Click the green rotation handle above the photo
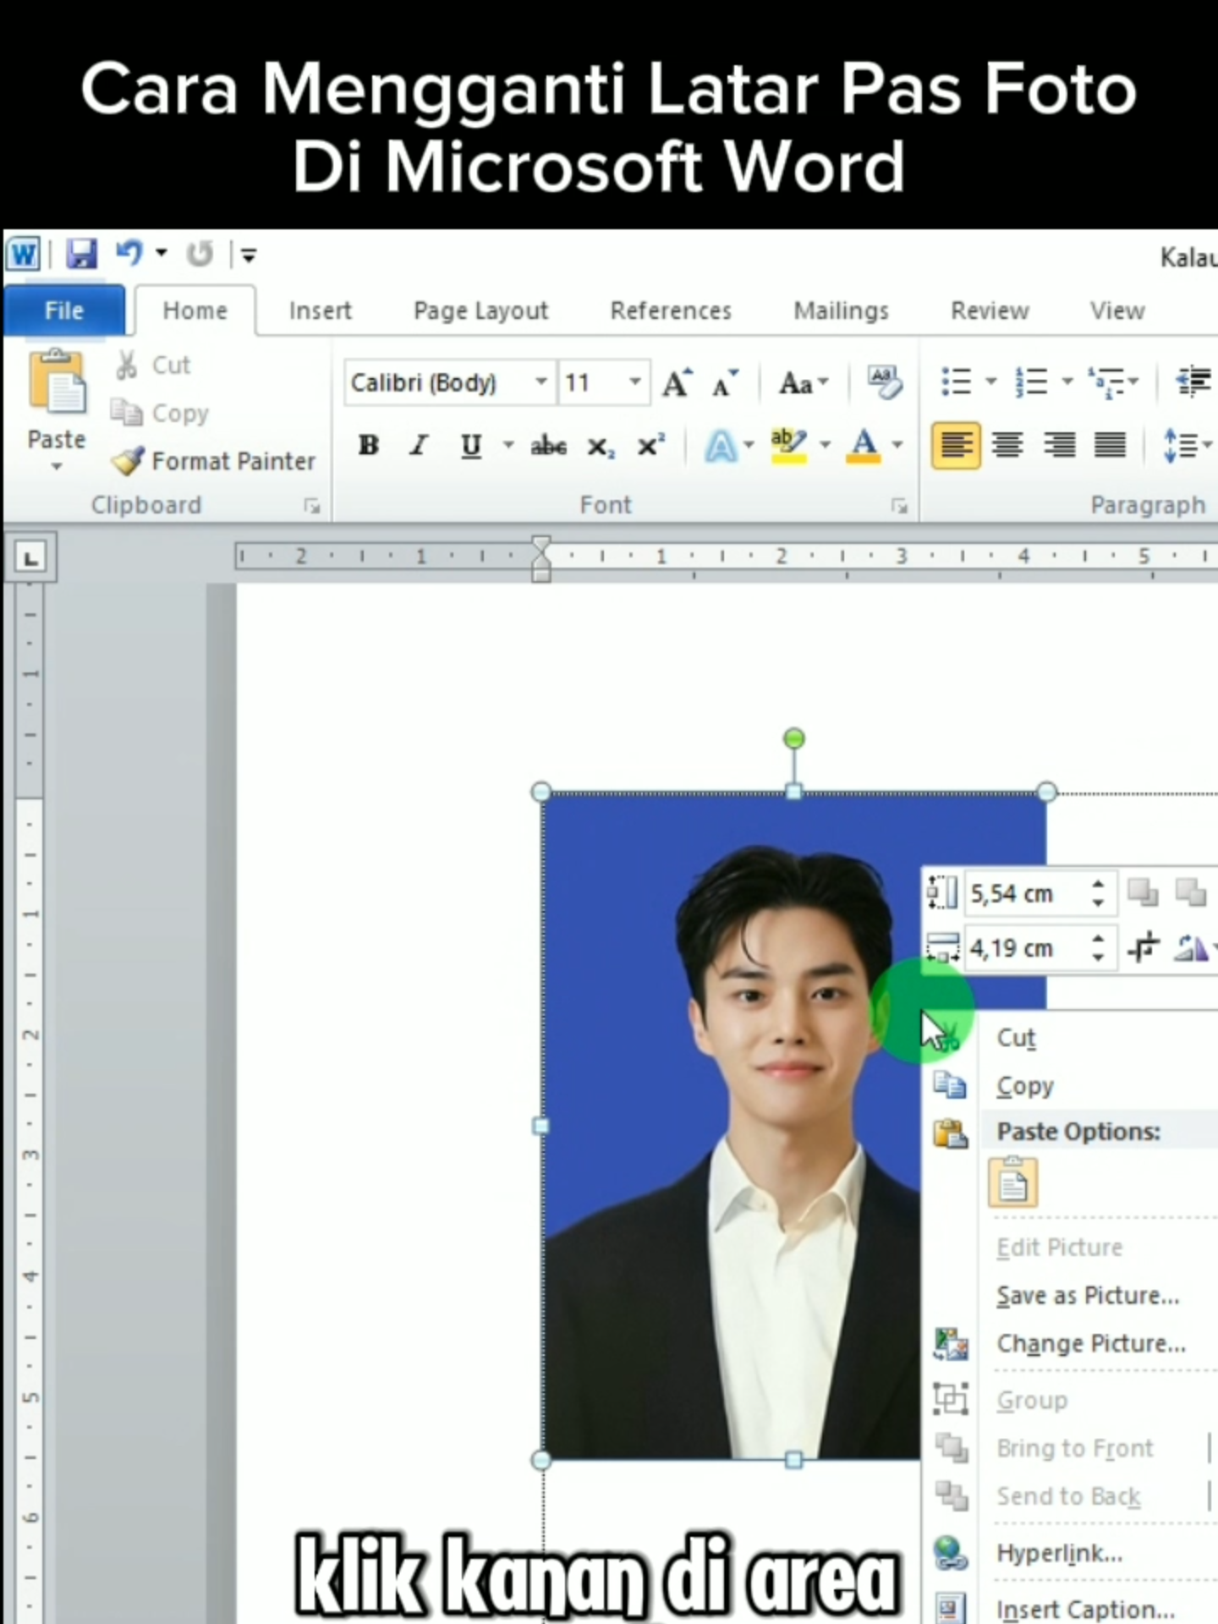Viewport: 1218px width, 1624px height. [x=793, y=738]
